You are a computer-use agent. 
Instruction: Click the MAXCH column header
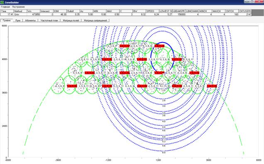pyautogui.click(x=218, y=11)
